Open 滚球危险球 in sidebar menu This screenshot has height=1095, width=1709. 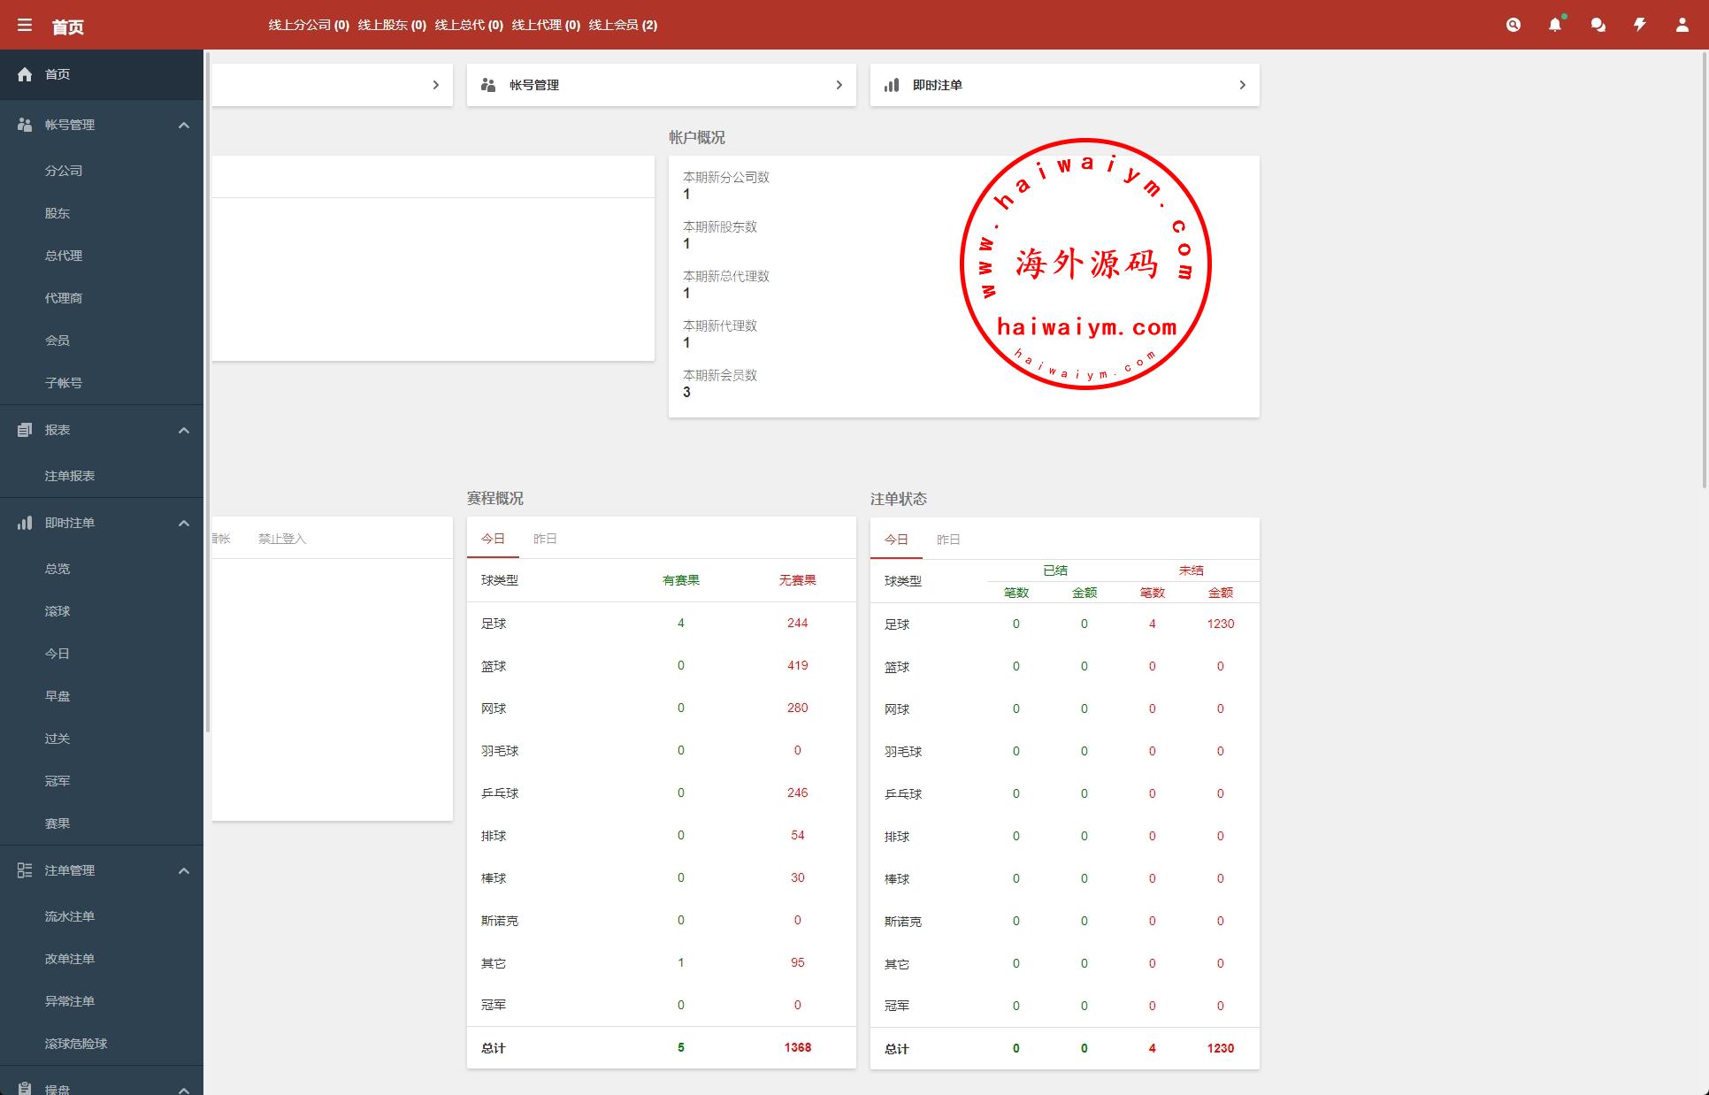click(x=76, y=1044)
